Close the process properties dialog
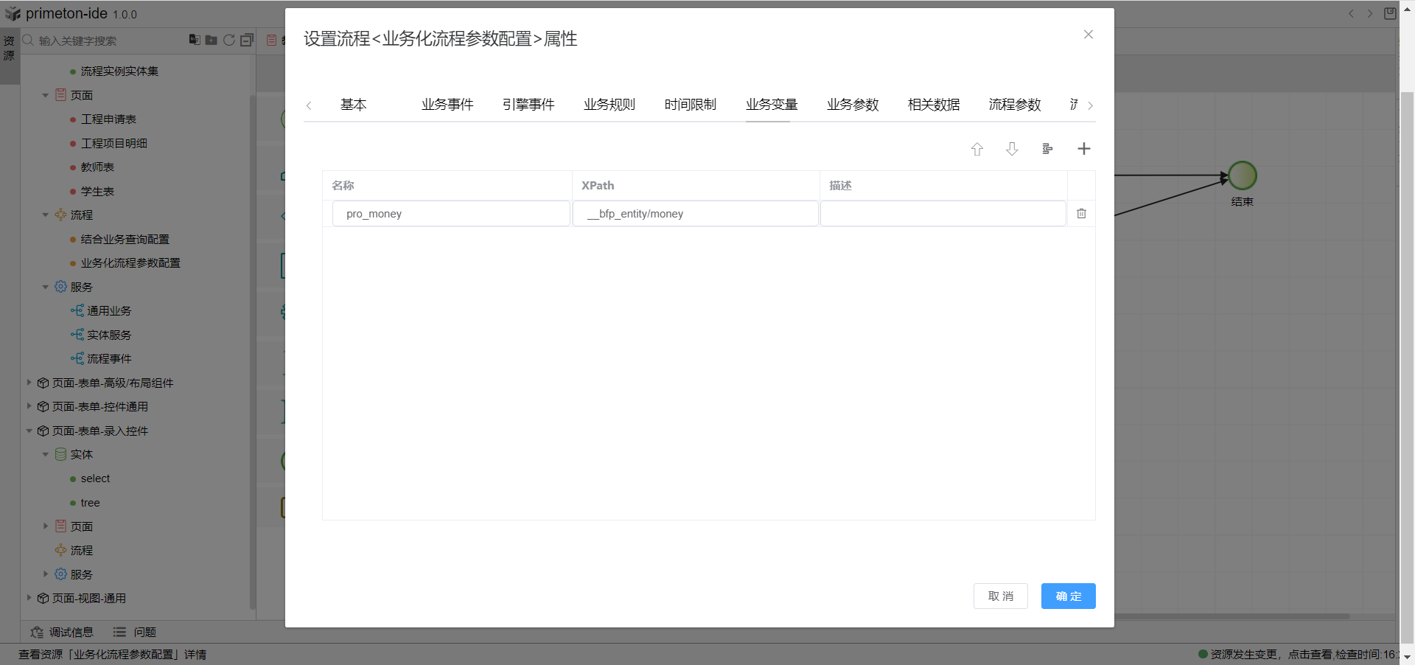Screen dimensions: 1415x665 pyautogui.click(x=1088, y=35)
